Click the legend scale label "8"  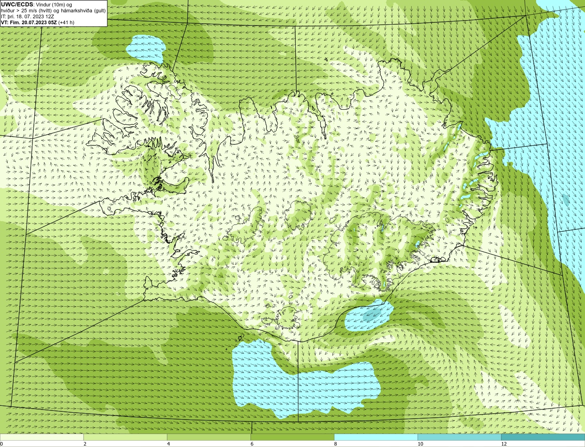click(335, 444)
